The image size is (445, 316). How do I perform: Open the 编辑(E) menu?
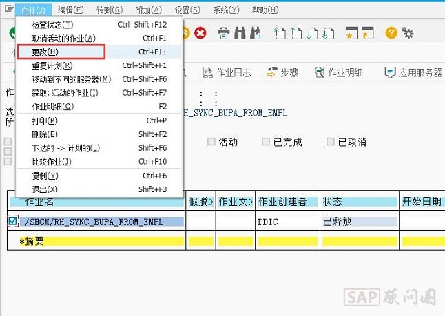[x=71, y=10]
